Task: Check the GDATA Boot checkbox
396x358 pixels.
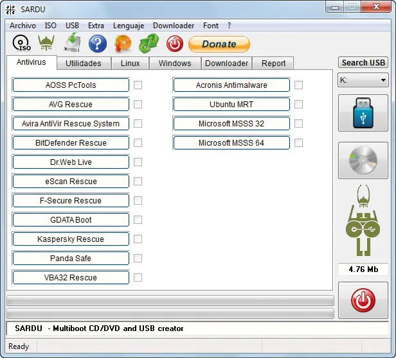Action: [x=138, y=219]
